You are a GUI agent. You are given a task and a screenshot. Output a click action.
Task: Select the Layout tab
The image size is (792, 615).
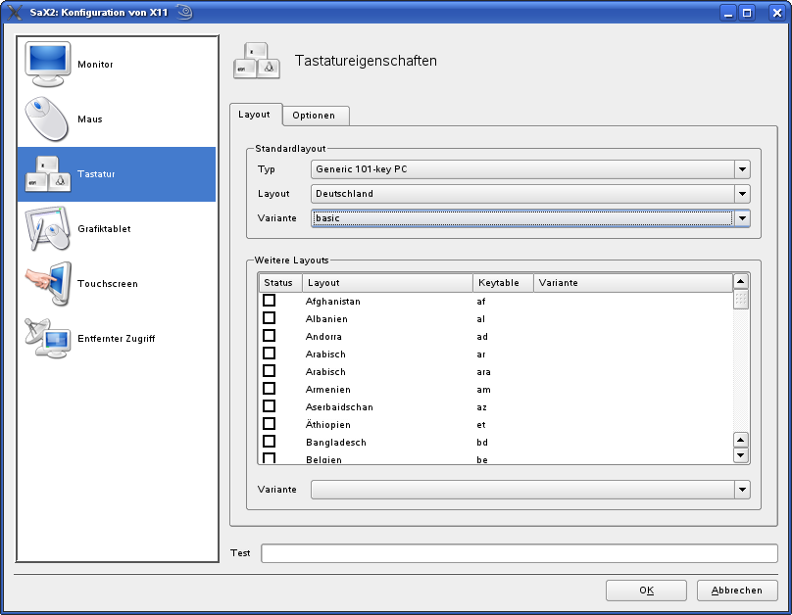coord(254,115)
